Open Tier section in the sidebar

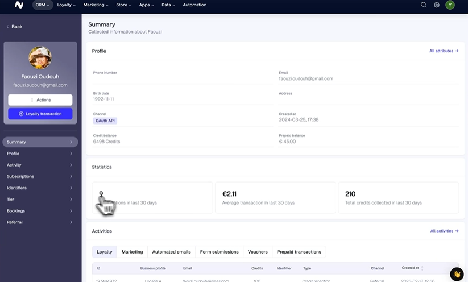click(40, 200)
